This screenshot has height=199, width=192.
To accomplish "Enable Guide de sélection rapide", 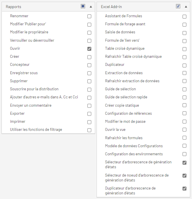I will [185, 97].
